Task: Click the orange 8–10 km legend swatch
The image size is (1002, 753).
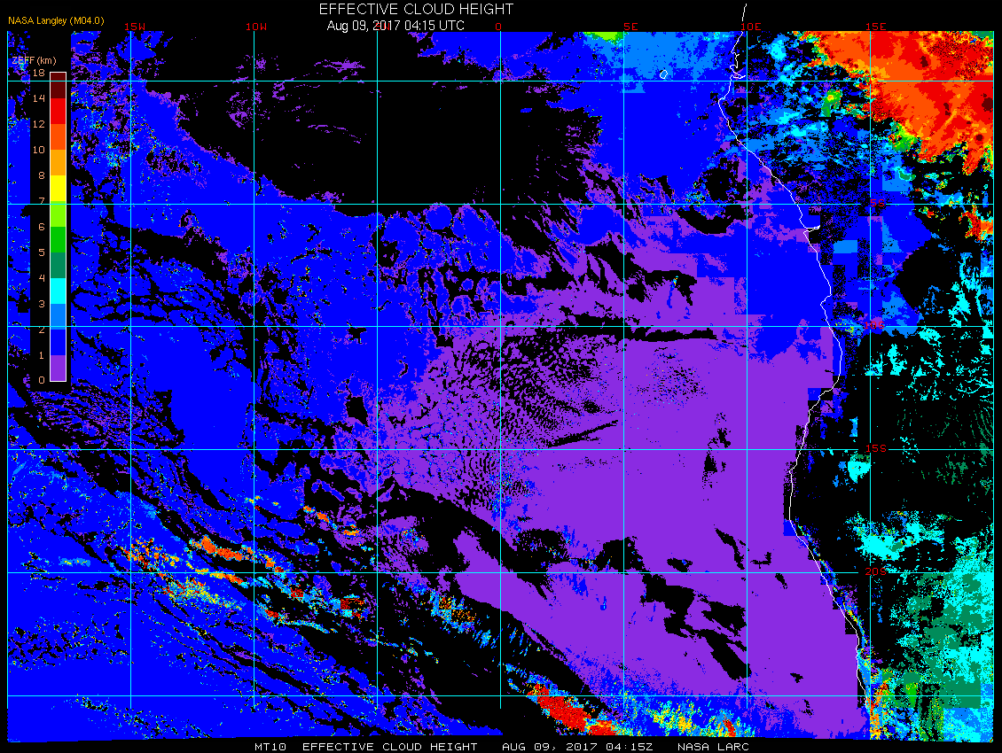Action: tap(59, 162)
